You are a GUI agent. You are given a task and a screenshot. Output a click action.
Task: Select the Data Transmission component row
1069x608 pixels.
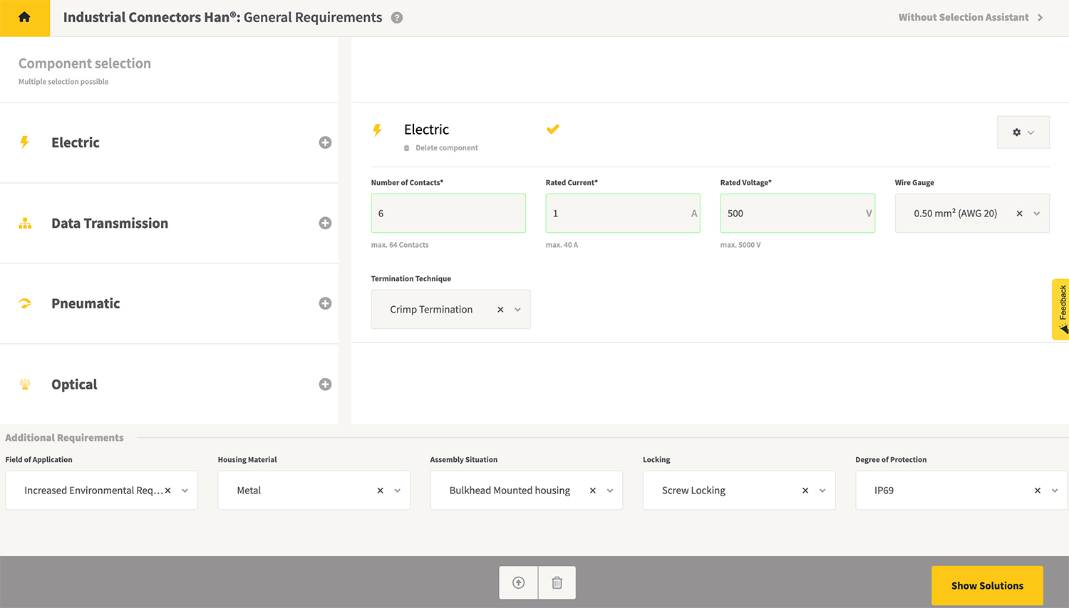point(110,224)
